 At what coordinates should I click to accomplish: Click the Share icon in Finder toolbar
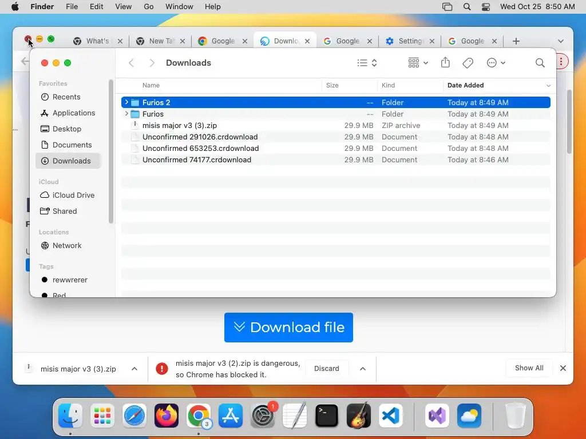(x=445, y=62)
